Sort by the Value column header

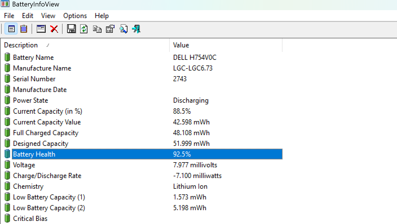(226, 45)
